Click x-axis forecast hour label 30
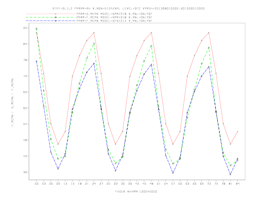259x200 pixels. (108, 184)
